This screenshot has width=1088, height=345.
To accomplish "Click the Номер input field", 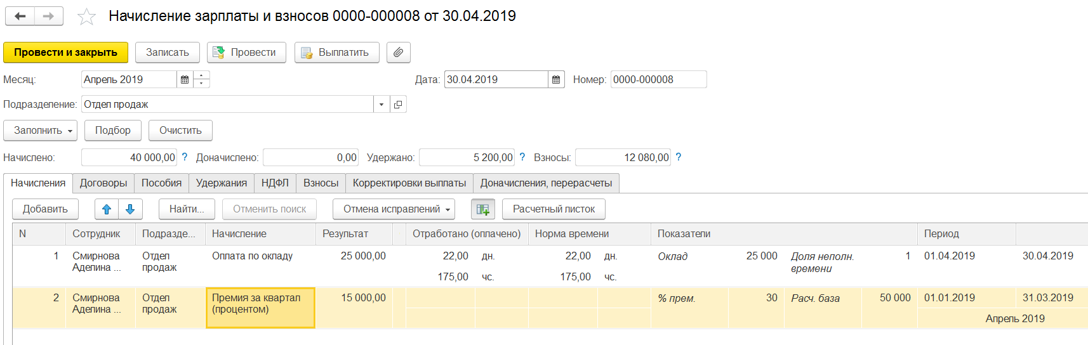I will coord(658,79).
